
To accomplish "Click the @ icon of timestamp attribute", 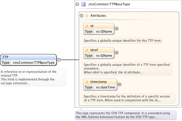I will pyautogui.click(x=87, y=82).
